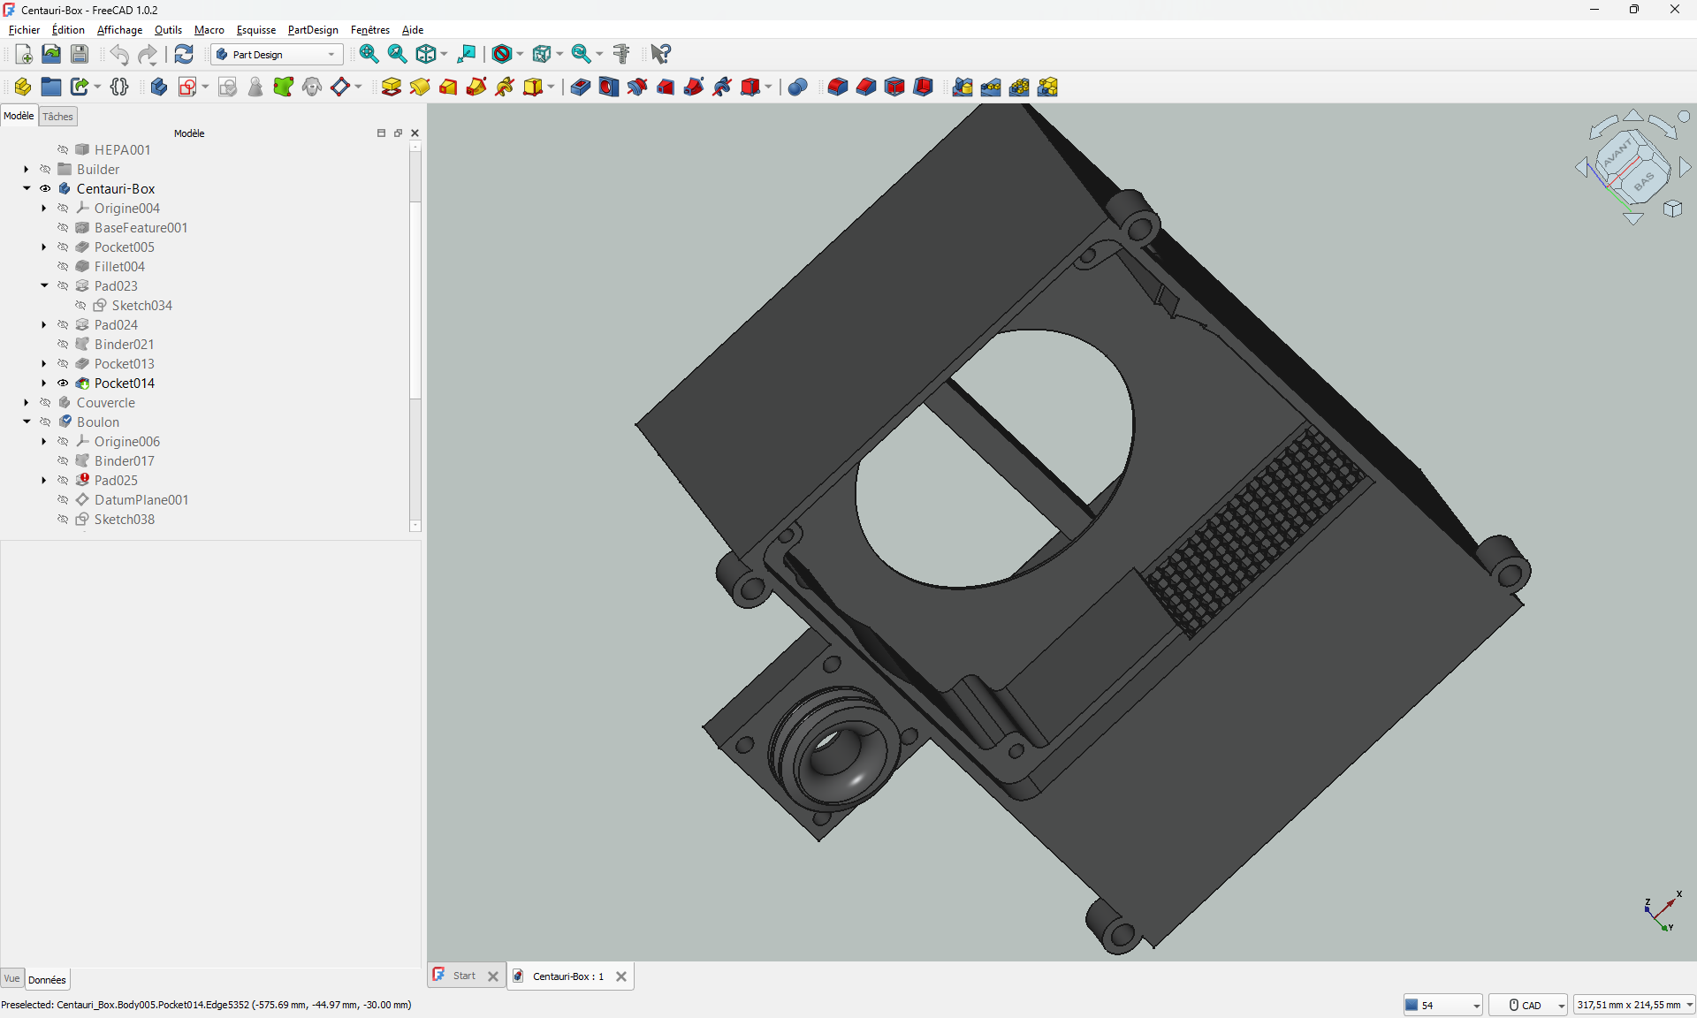Open the Part Design workbench dropdown
1697x1018 pixels.
click(277, 55)
